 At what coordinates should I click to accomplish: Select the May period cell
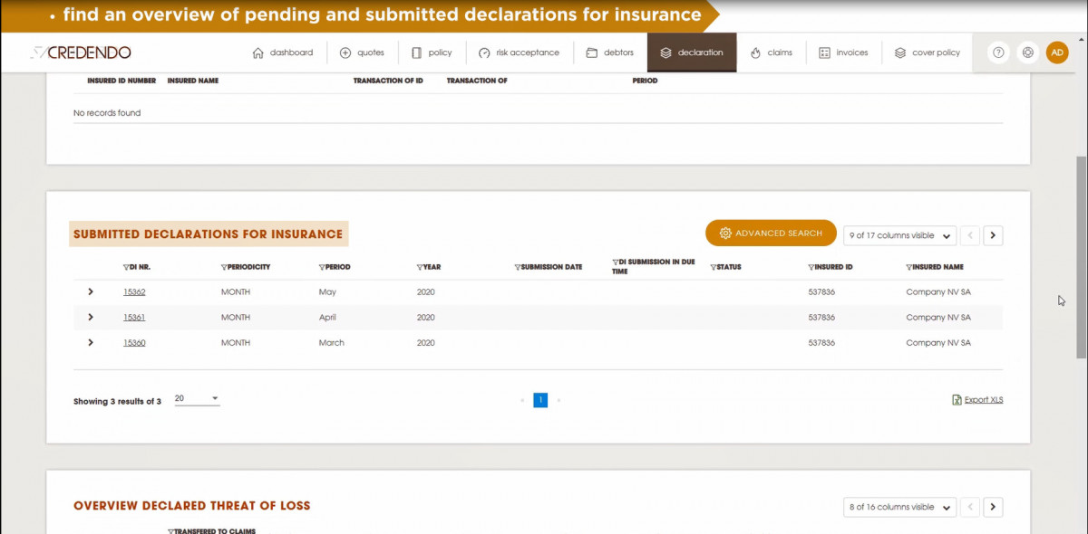[x=327, y=292]
